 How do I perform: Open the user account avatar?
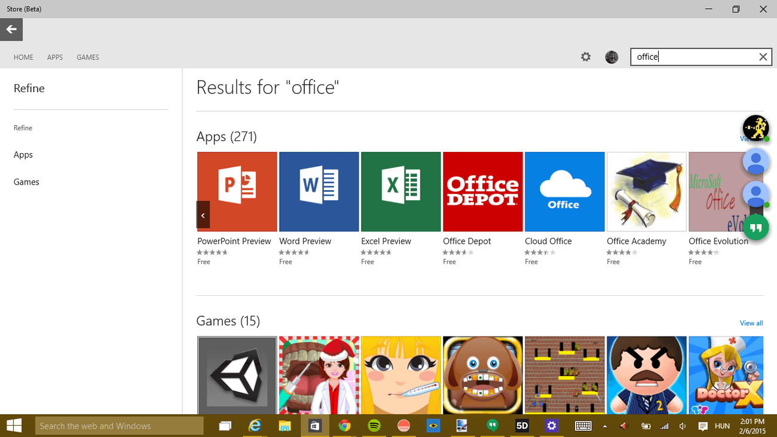click(611, 57)
